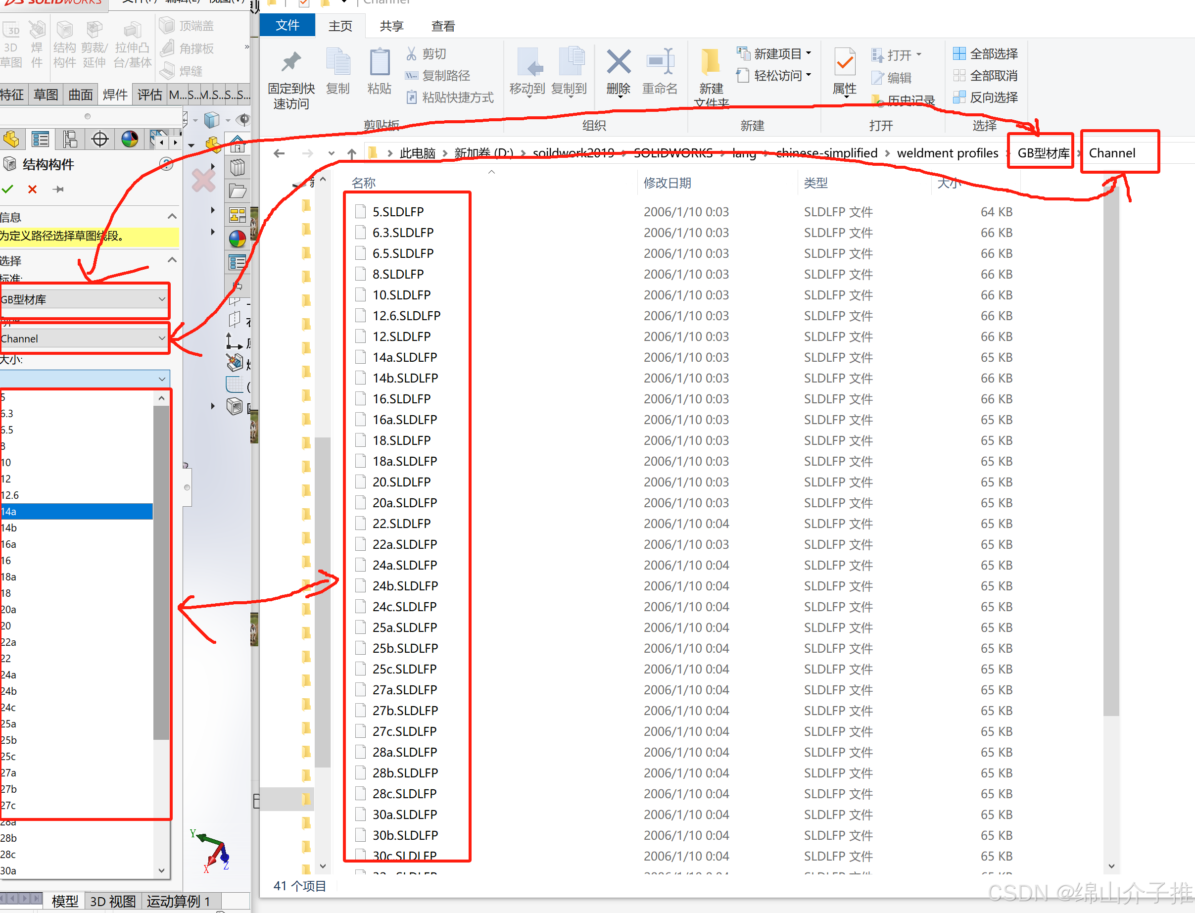
Task: Click weldment profiles in address path
Action: 947,153
